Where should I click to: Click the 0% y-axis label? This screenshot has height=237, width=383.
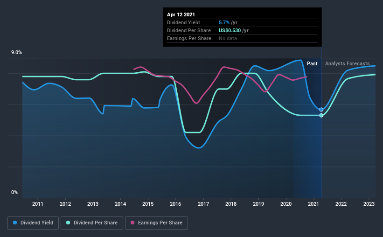click(14, 193)
